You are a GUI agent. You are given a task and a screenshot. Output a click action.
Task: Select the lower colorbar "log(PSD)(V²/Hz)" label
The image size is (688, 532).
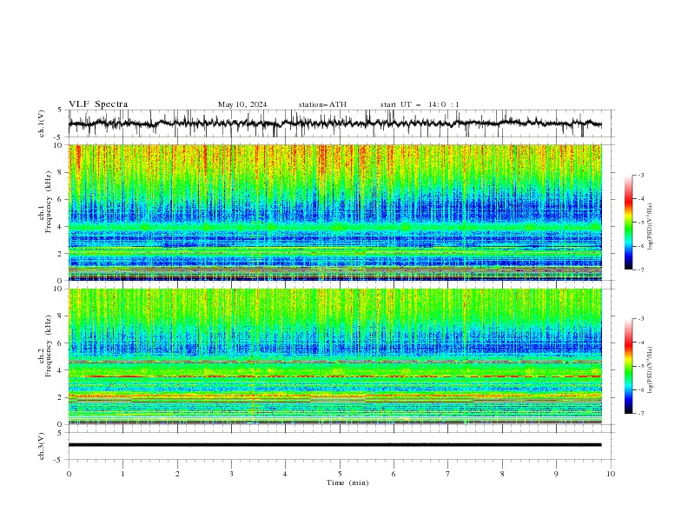tap(651, 370)
